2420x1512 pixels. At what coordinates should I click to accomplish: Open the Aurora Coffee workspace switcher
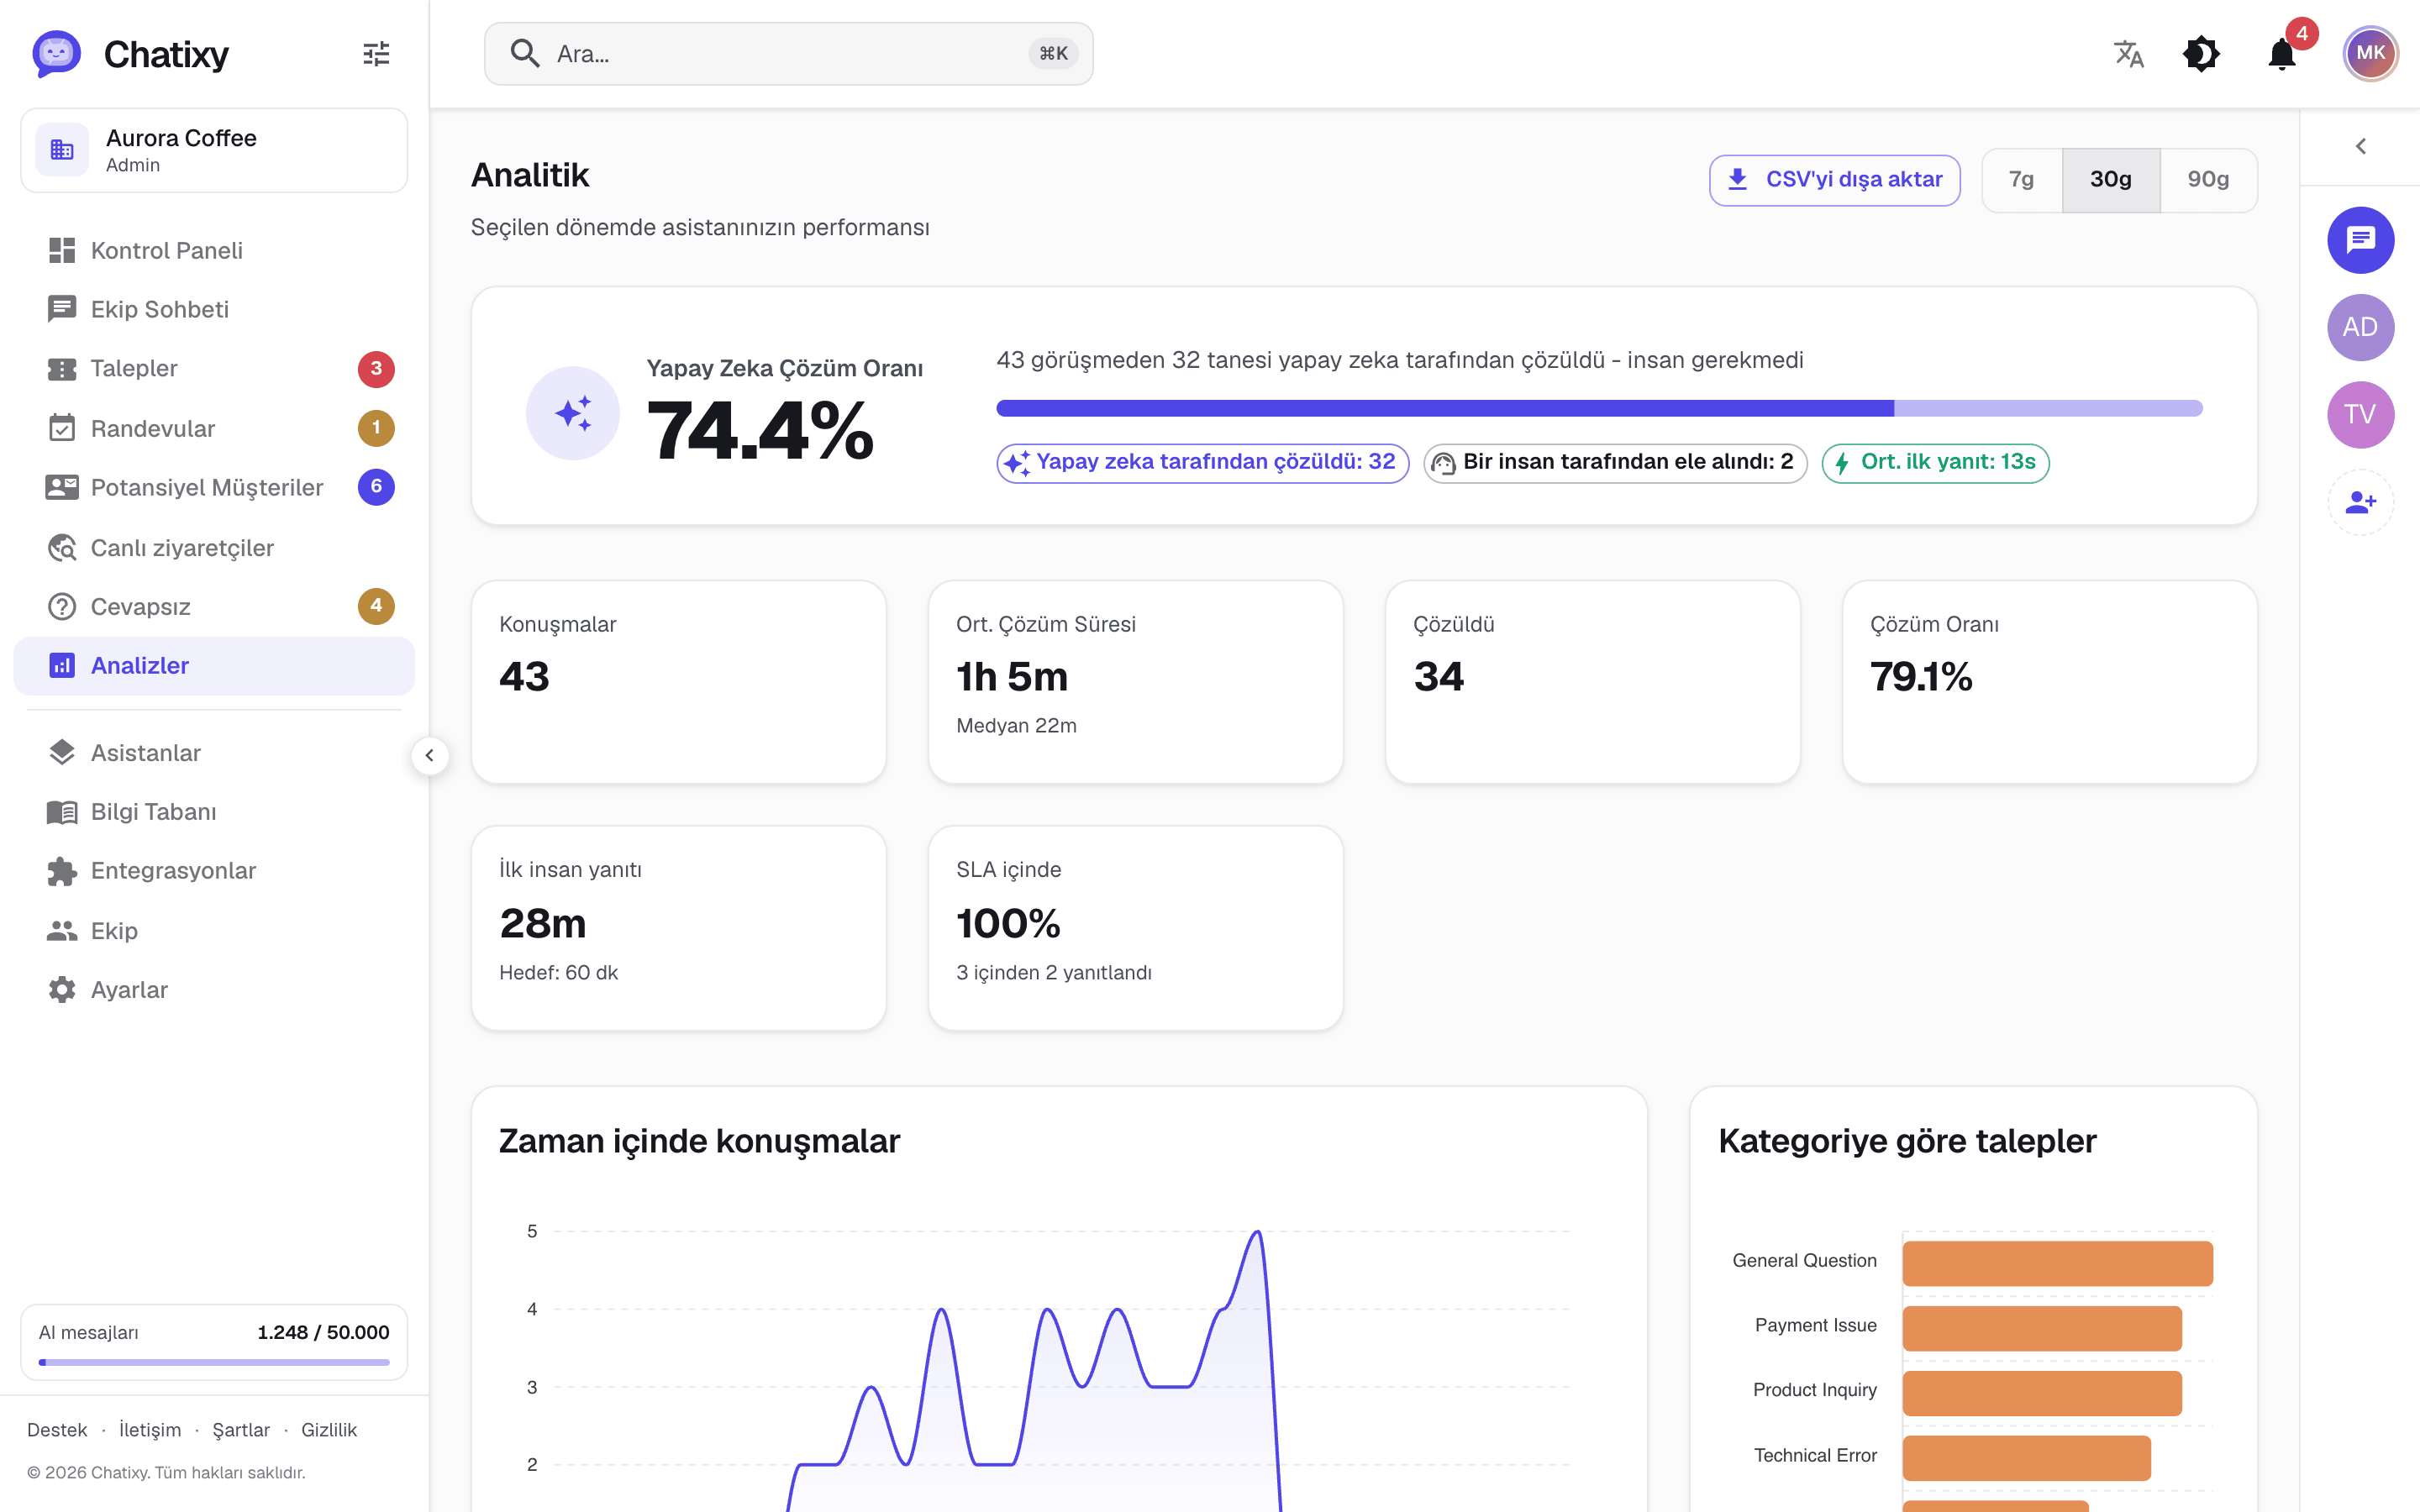(x=214, y=150)
